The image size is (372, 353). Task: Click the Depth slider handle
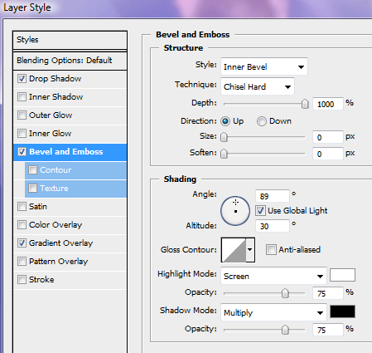tap(305, 104)
